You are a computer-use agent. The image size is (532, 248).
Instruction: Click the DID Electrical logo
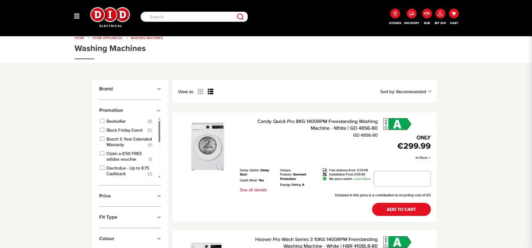click(x=110, y=17)
